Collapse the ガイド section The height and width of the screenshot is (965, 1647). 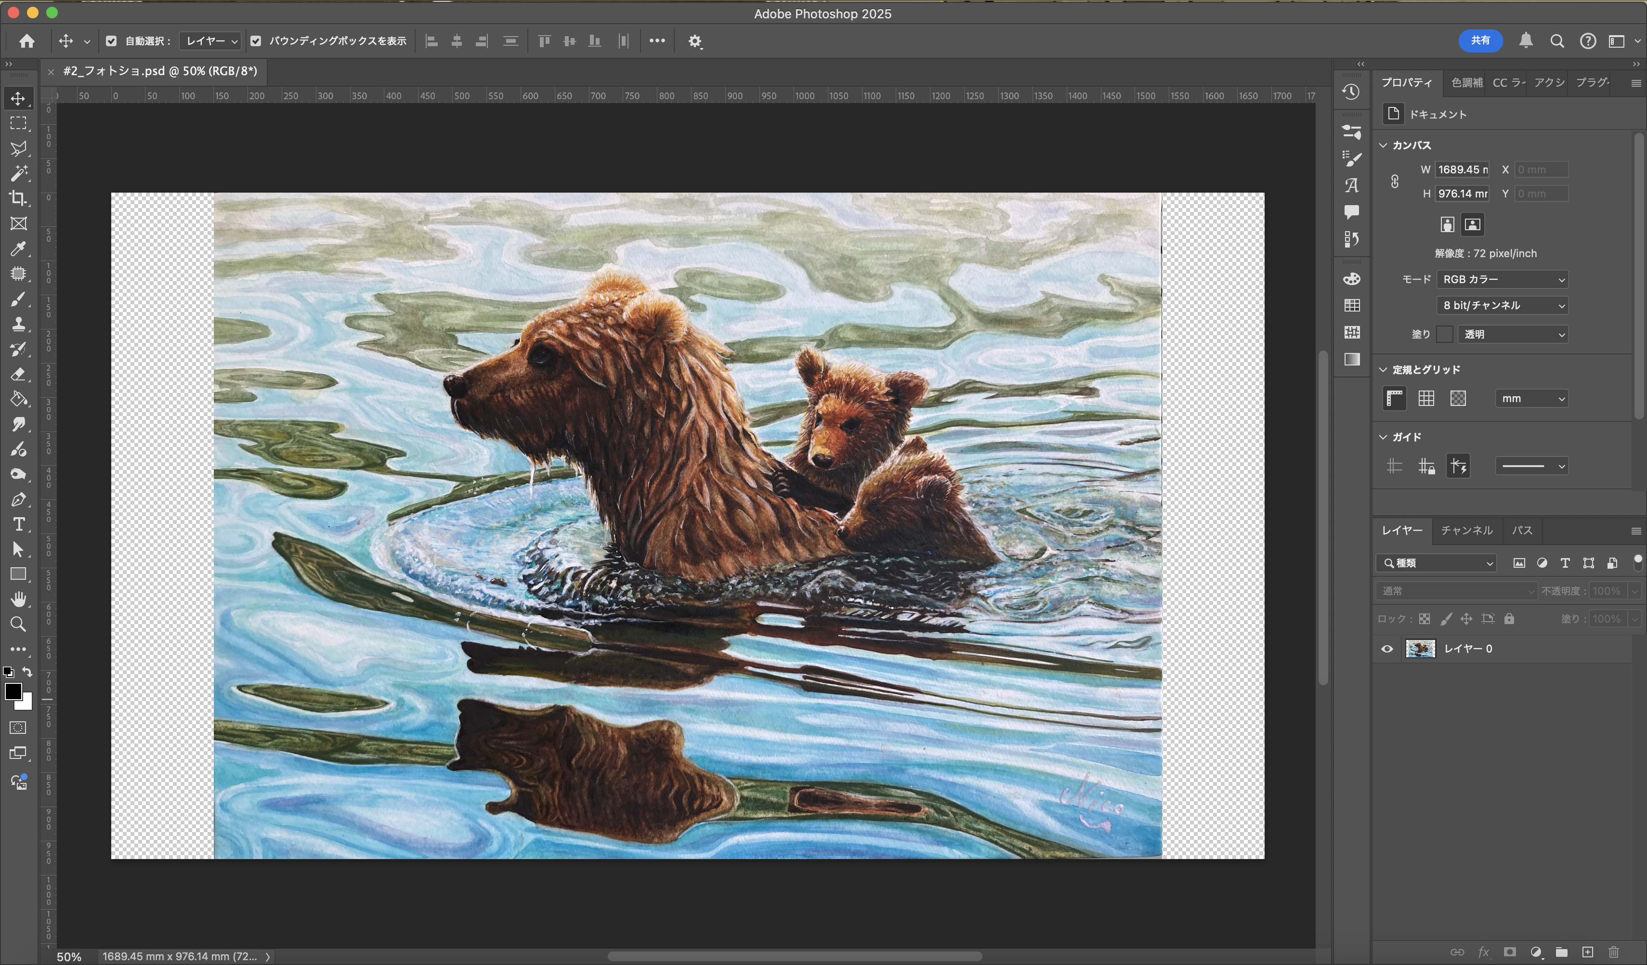click(1383, 437)
